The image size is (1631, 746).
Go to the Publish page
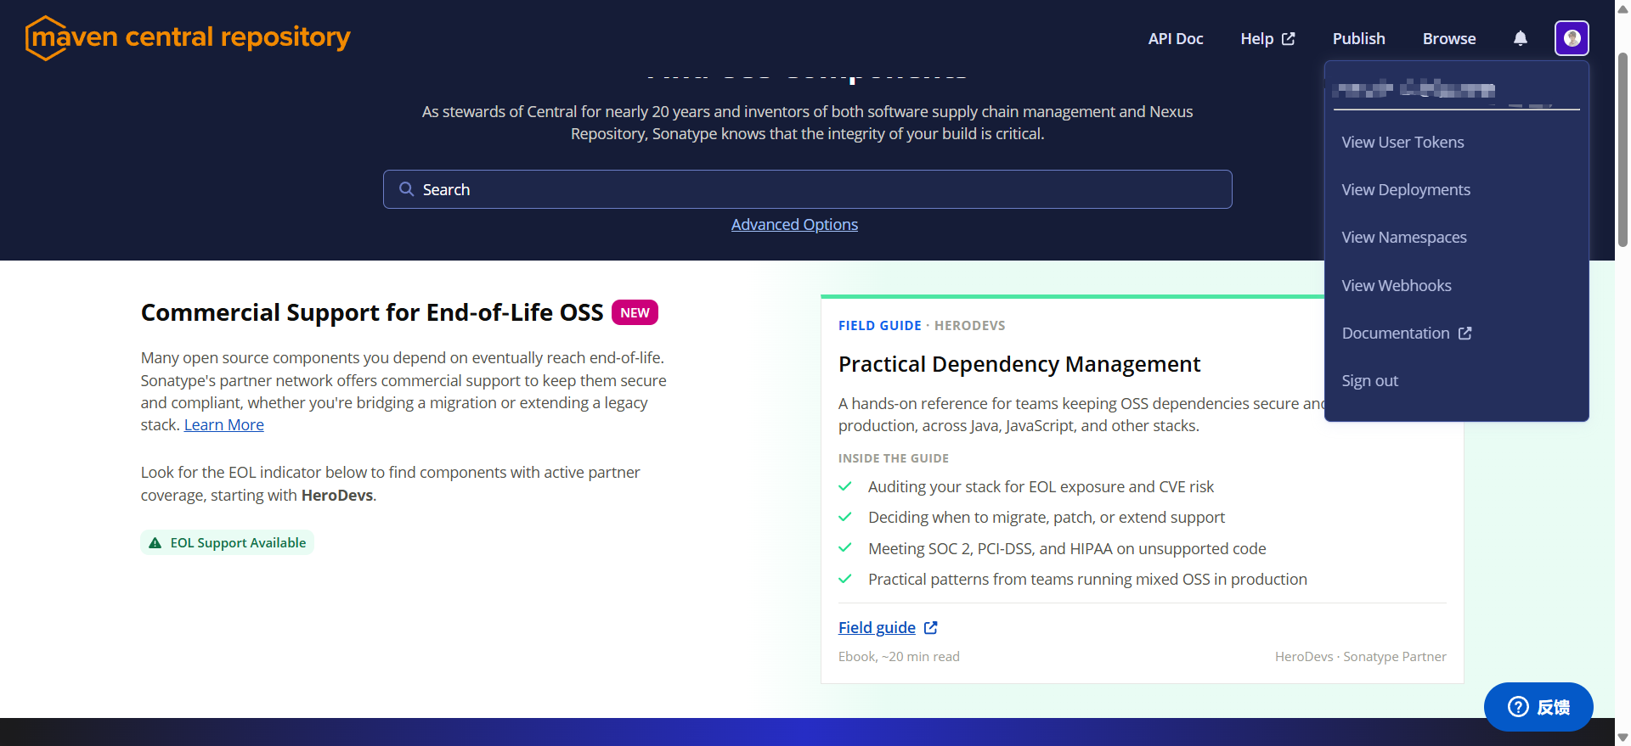pos(1359,38)
